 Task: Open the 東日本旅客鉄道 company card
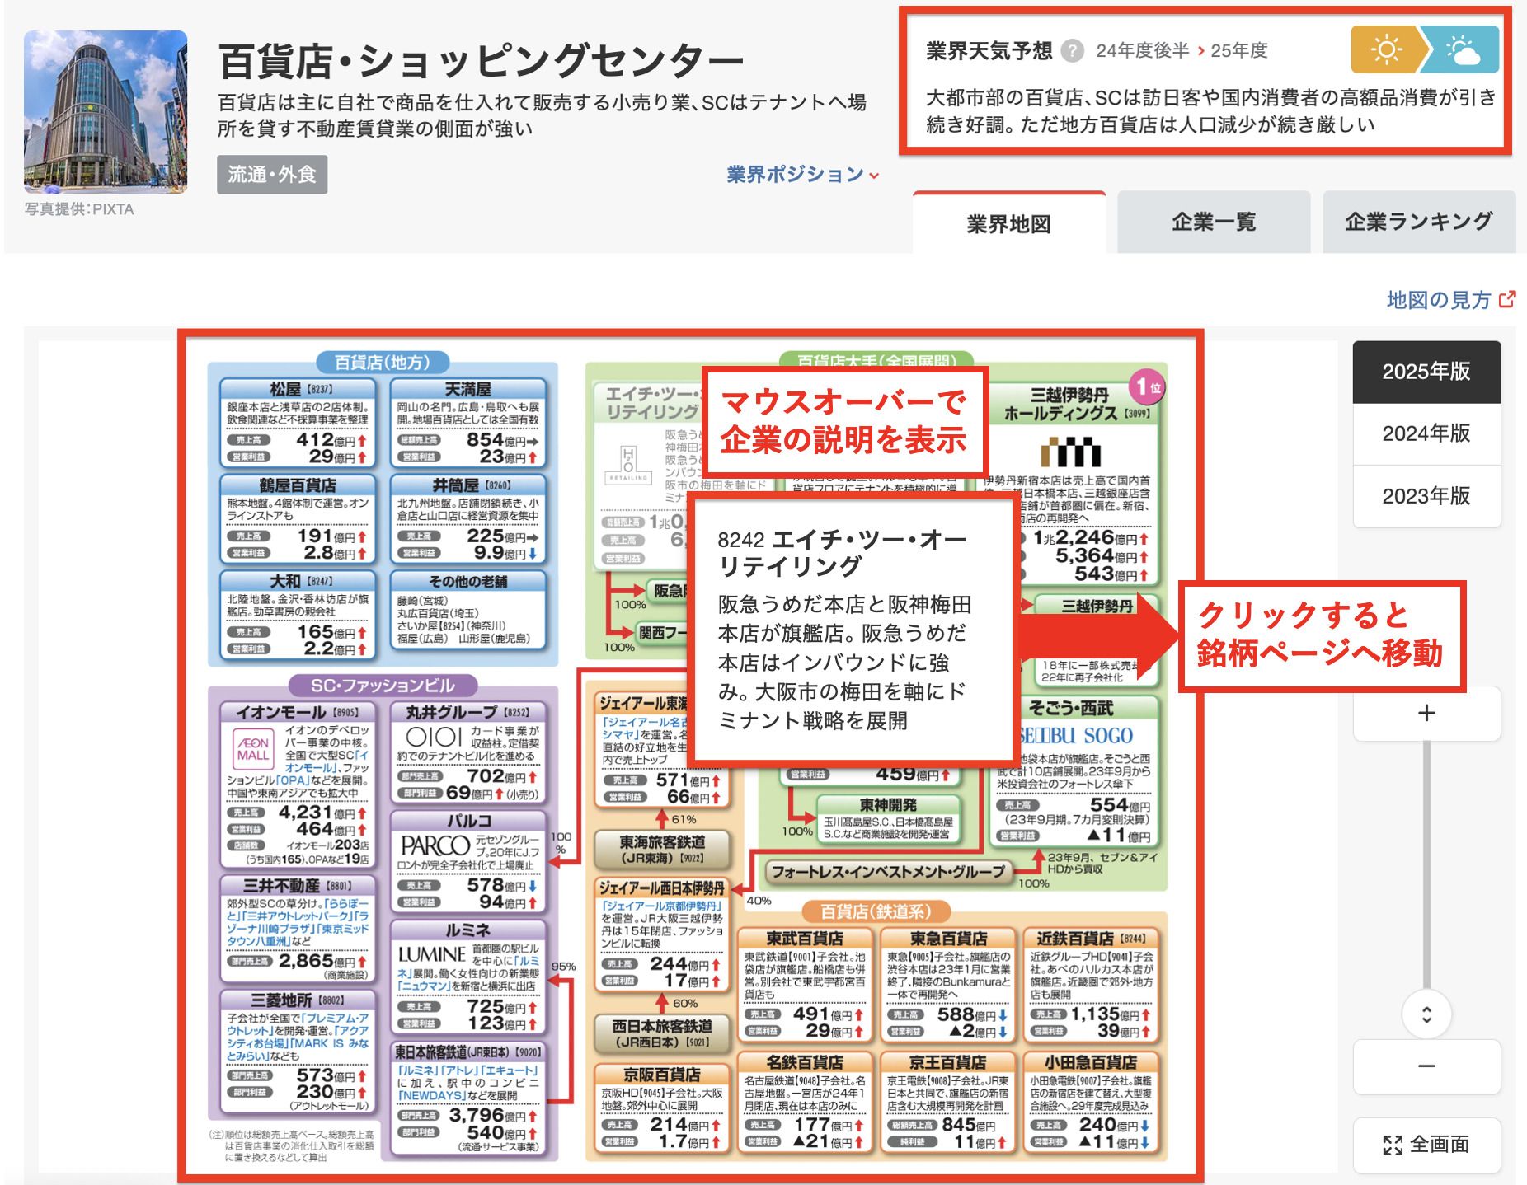[x=467, y=1099]
